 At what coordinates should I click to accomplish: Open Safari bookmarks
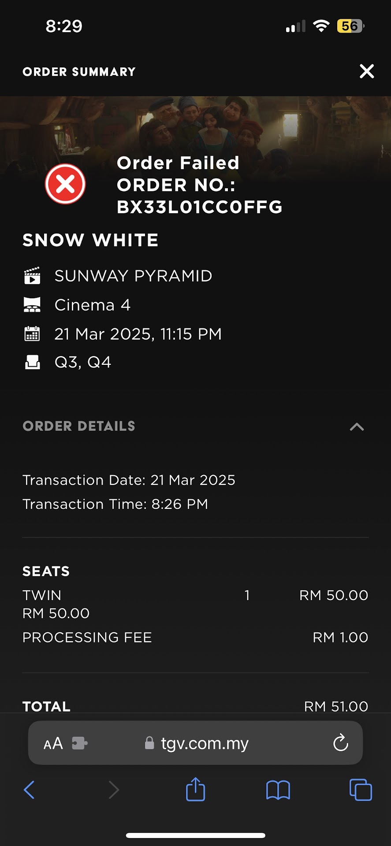(x=278, y=790)
